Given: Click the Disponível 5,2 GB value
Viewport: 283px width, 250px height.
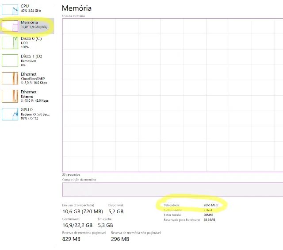Looking at the screenshot, I should point(116,212).
